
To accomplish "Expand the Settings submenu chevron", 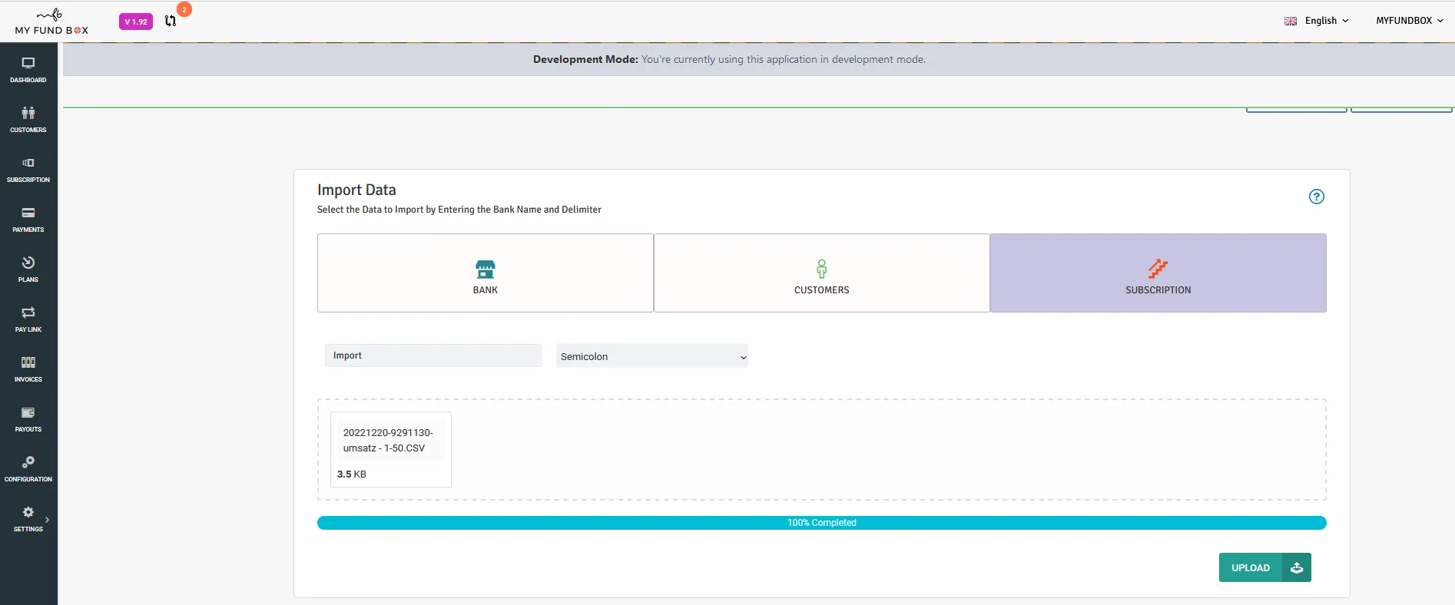I will click(x=48, y=520).
